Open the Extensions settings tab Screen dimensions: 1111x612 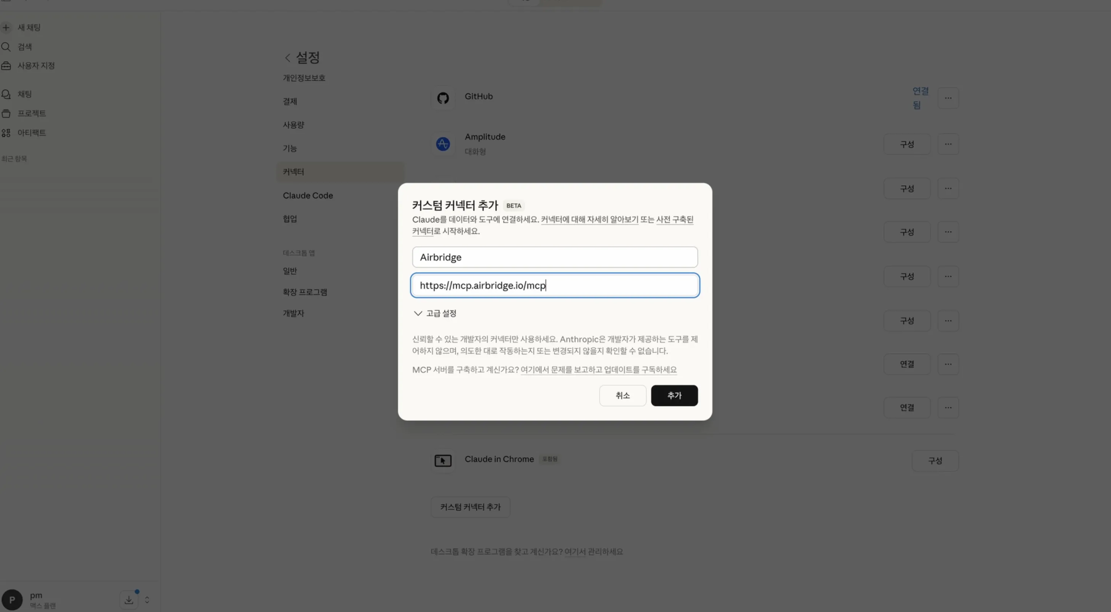click(305, 292)
